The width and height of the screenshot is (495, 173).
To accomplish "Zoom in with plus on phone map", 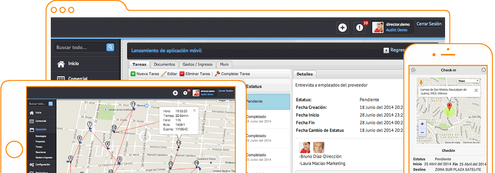I will [422, 124].
